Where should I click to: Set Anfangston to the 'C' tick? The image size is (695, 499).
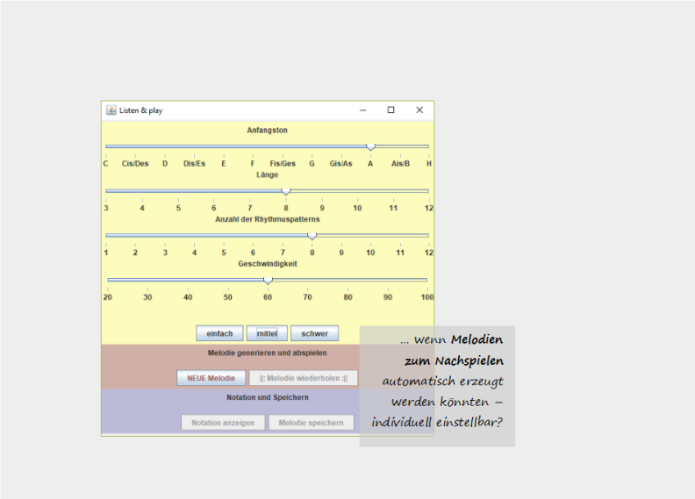point(106,146)
